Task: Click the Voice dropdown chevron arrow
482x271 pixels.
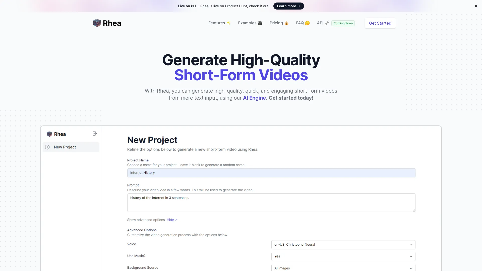Action: pyautogui.click(x=411, y=245)
